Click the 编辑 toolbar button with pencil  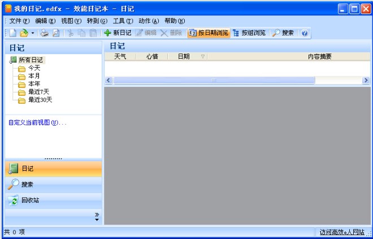point(146,33)
